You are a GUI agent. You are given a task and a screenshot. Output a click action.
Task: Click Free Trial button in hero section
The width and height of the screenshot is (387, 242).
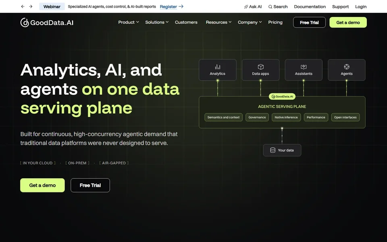pos(90,185)
